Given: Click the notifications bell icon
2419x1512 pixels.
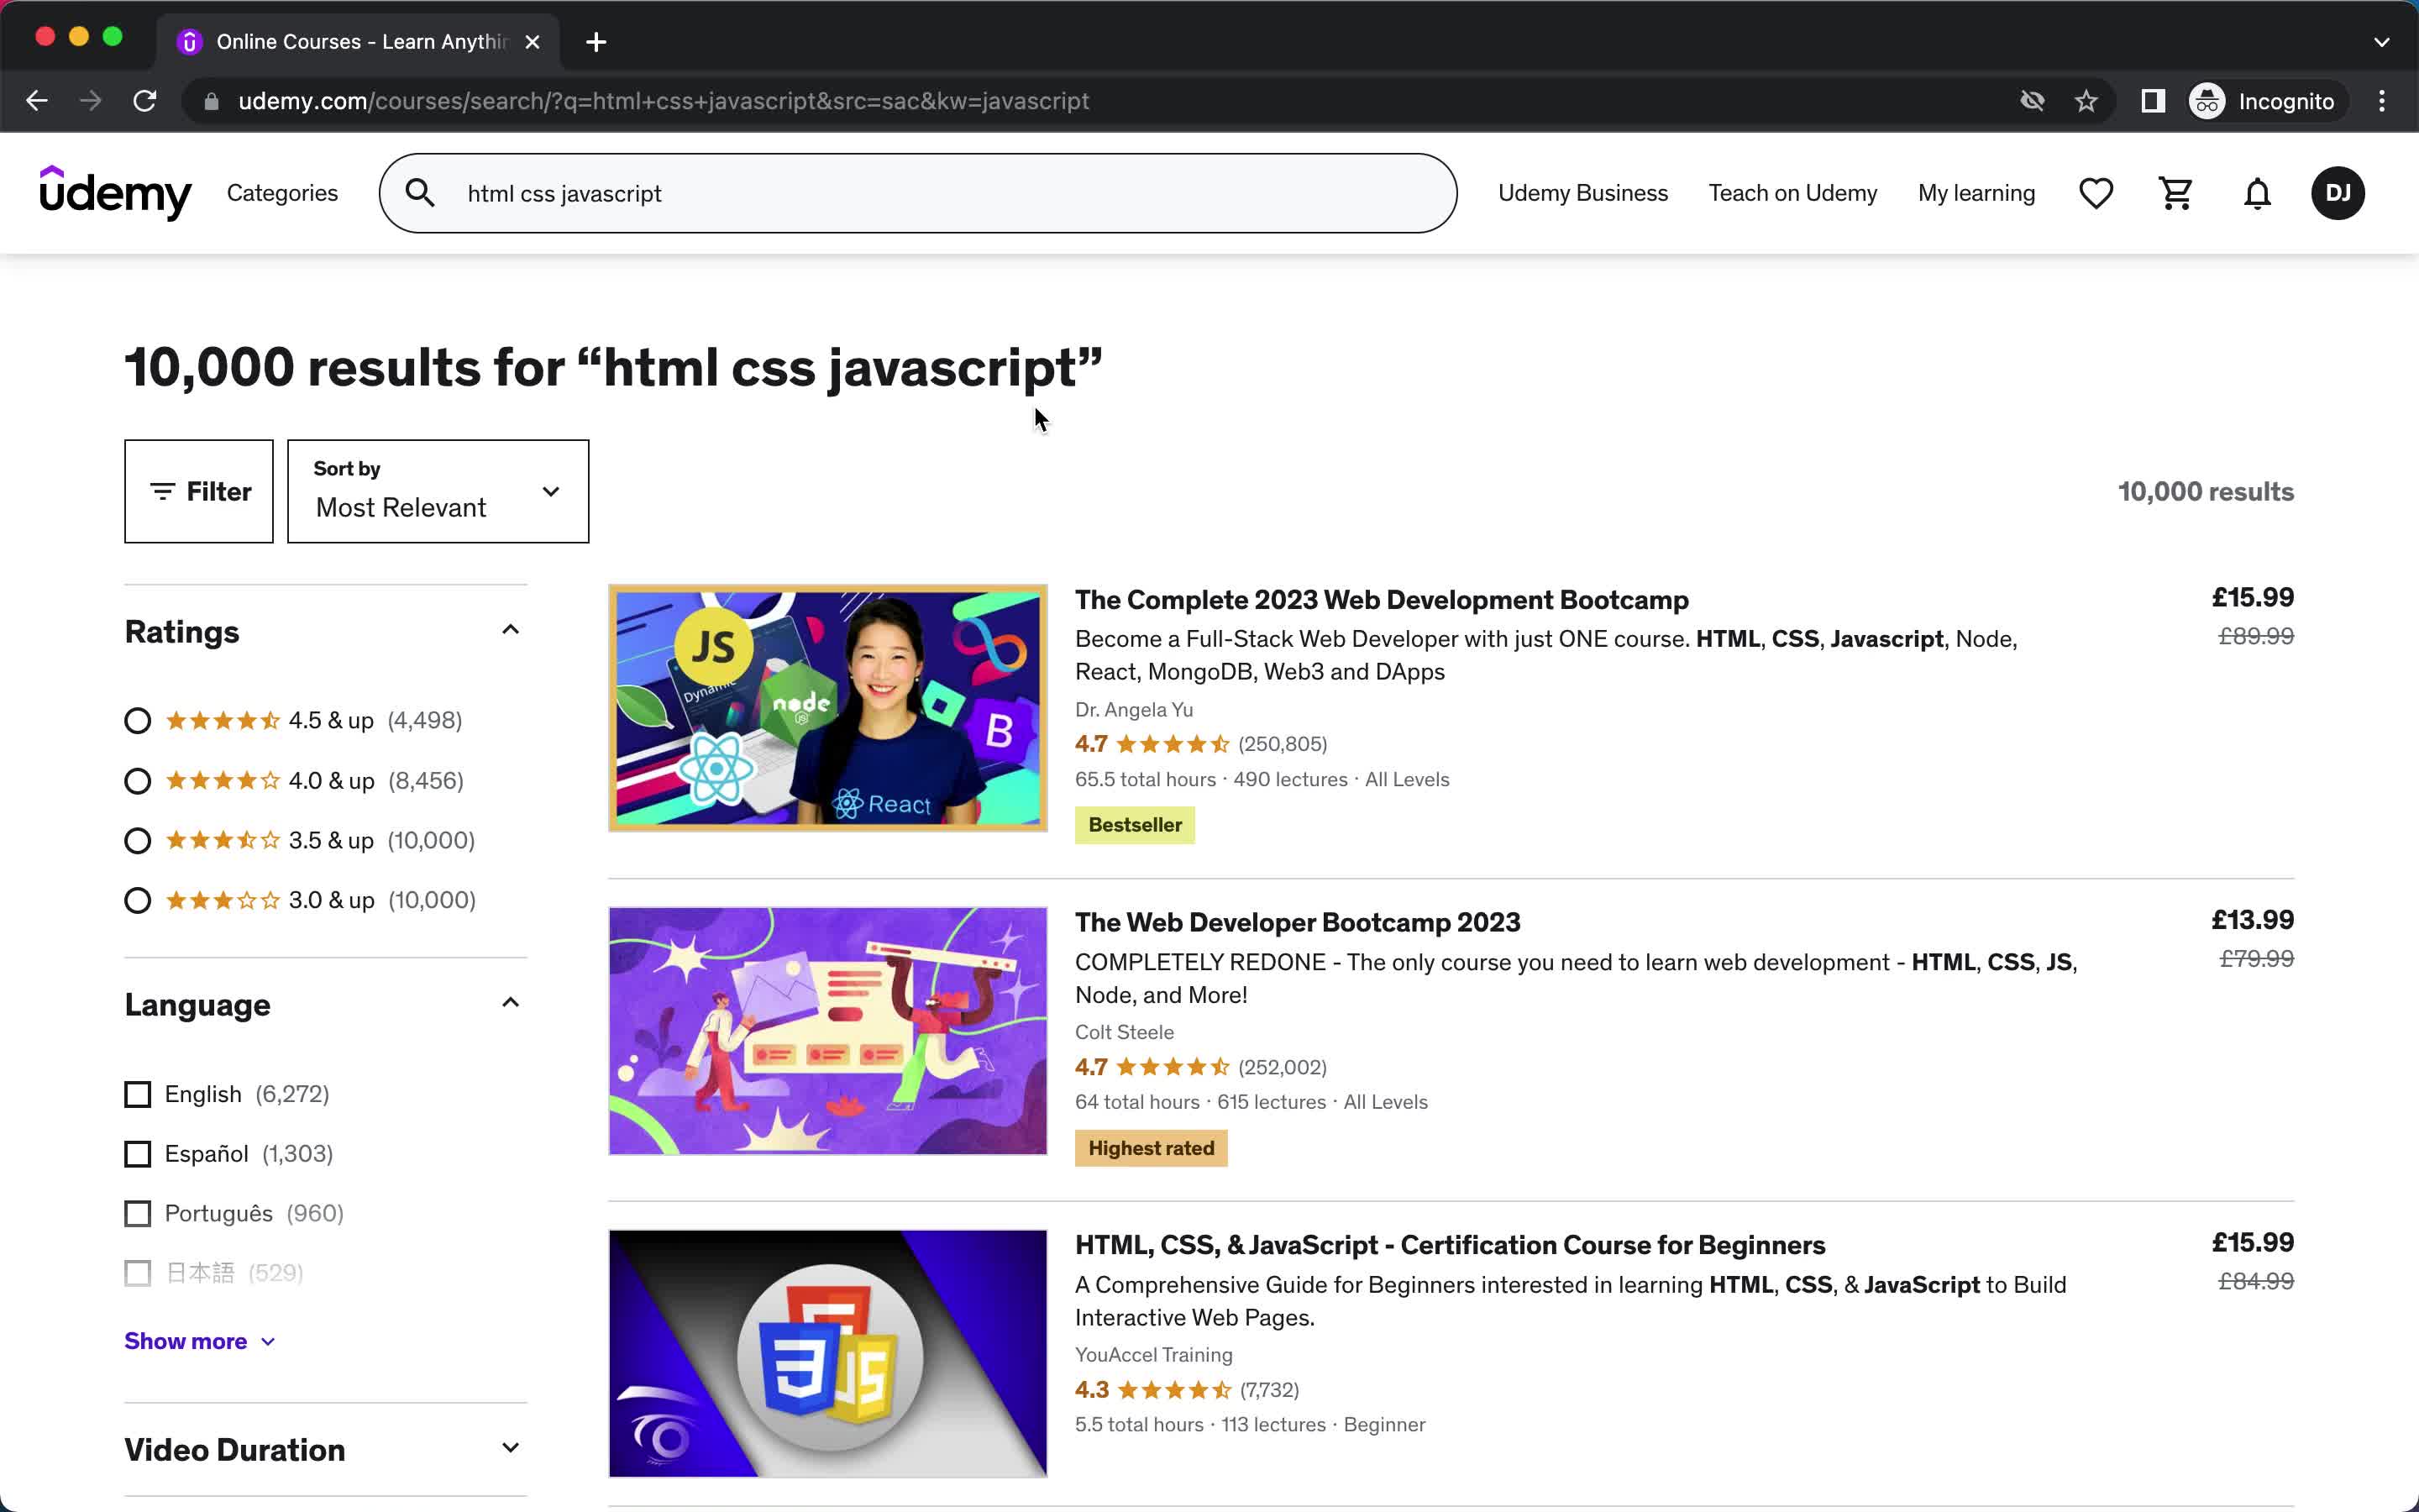Looking at the screenshot, I should click(x=2257, y=192).
